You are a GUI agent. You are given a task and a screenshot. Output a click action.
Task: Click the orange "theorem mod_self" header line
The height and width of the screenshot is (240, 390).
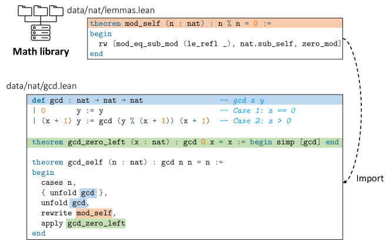tap(215, 23)
